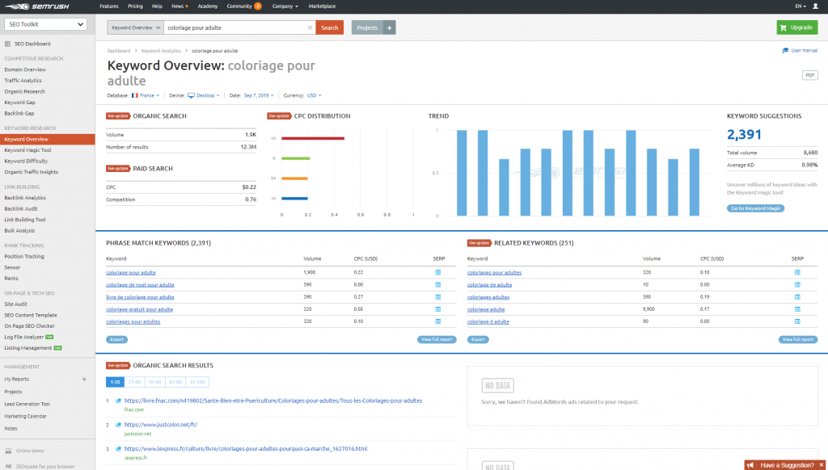Viewport: 828px width, 470px height.
Task: Add new report with My Reports plus
Action: tap(84, 380)
